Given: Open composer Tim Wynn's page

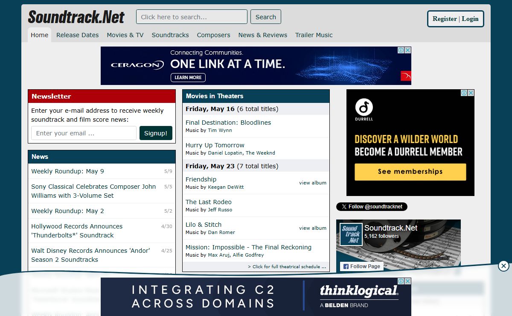Looking at the screenshot, I should click(220, 130).
